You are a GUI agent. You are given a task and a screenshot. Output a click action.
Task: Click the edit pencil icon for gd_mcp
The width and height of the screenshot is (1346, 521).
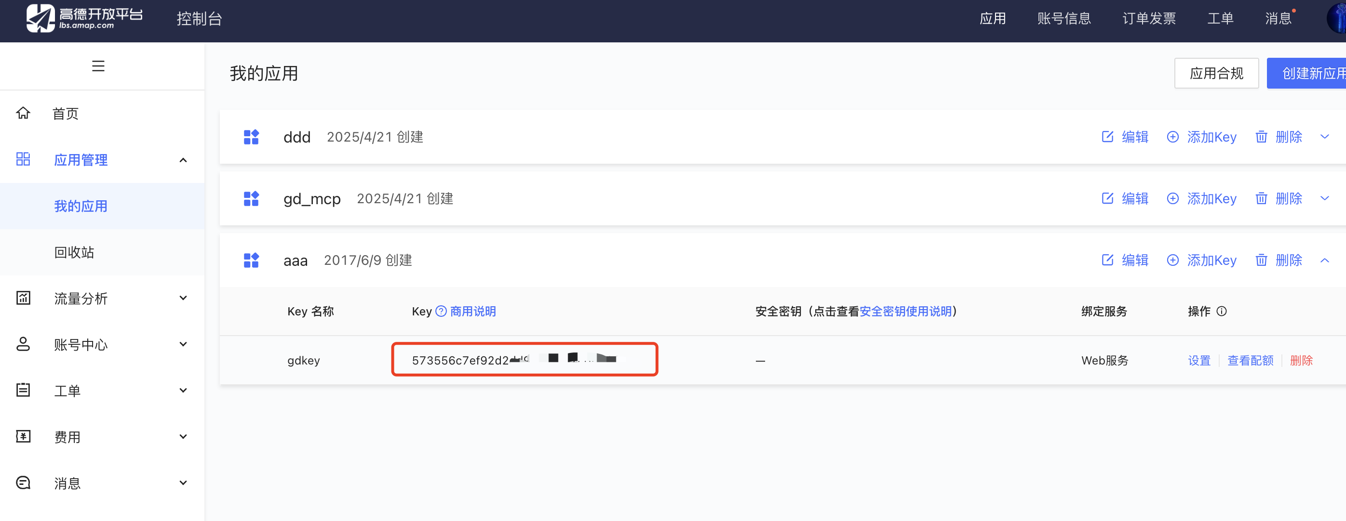coord(1107,198)
